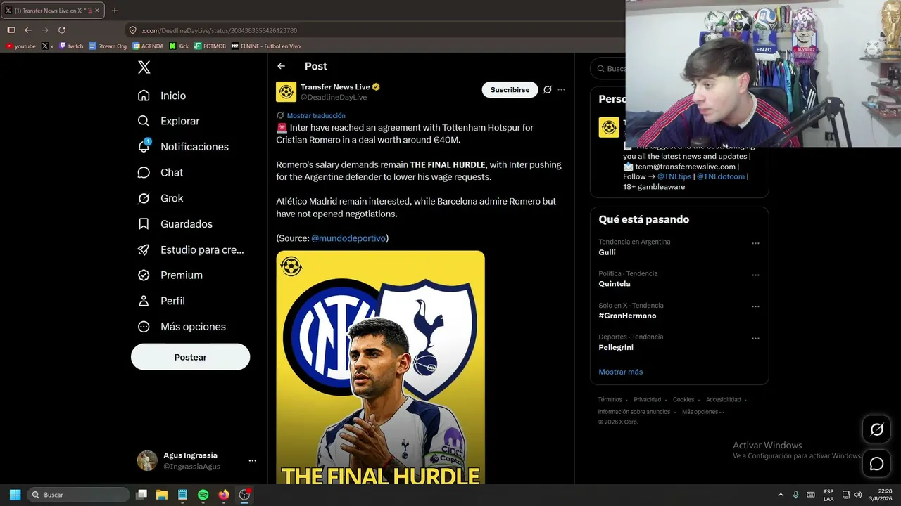This screenshot has height=506, width=901.
Task: Click the Postear button
Action: pos(190,357)
